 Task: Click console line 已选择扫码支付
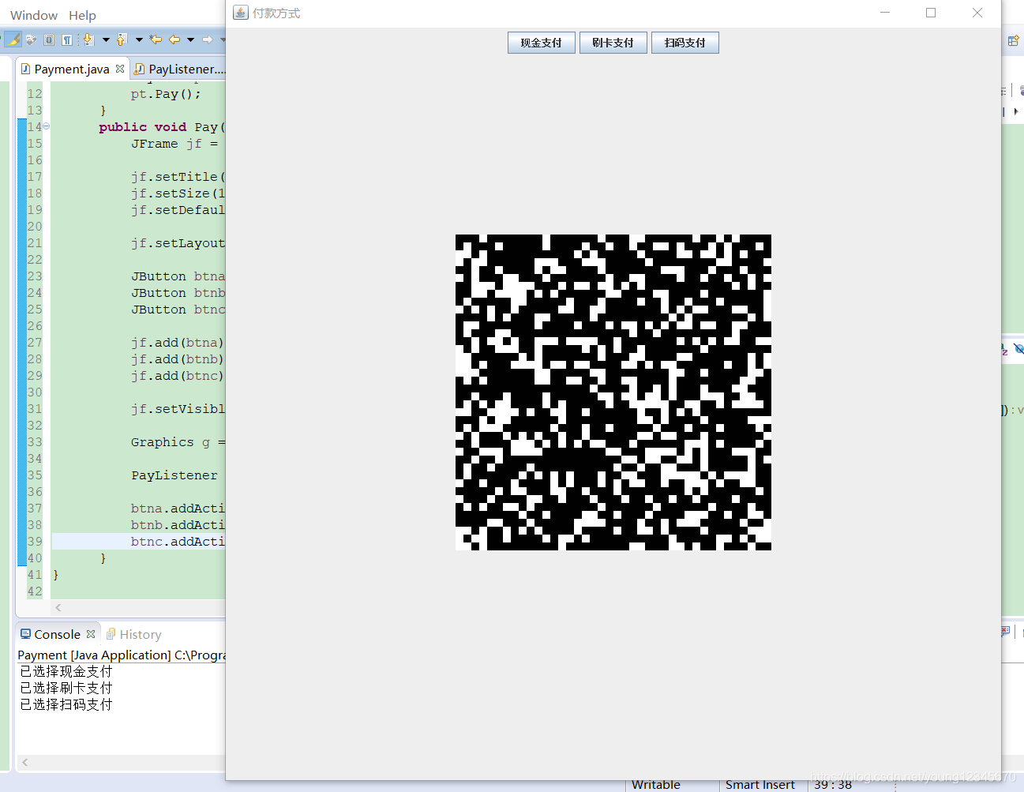click(x=66, y=704)
